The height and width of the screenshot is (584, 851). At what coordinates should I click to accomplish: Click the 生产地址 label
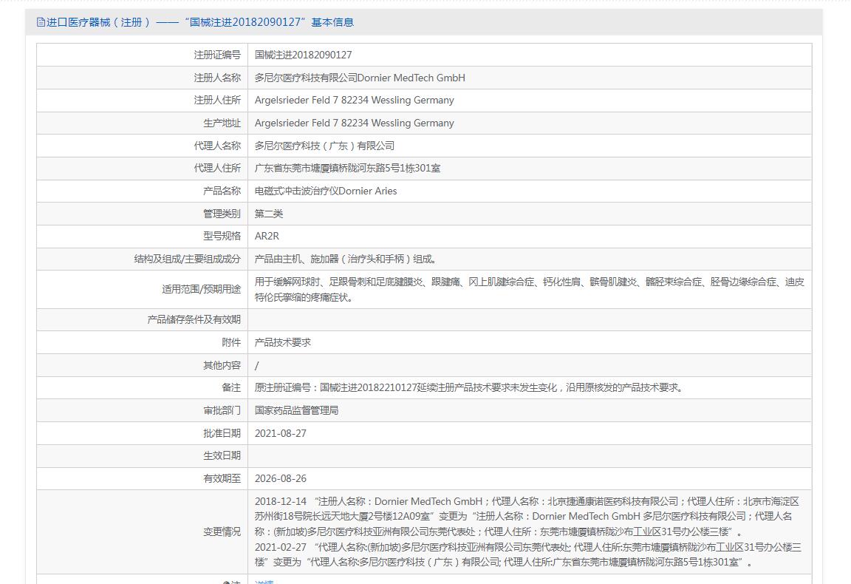click(x=222, y=123)
